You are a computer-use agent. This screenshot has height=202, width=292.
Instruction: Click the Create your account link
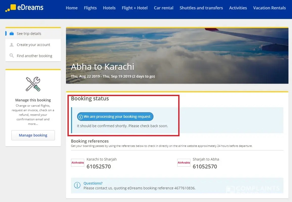coord(33,45)
